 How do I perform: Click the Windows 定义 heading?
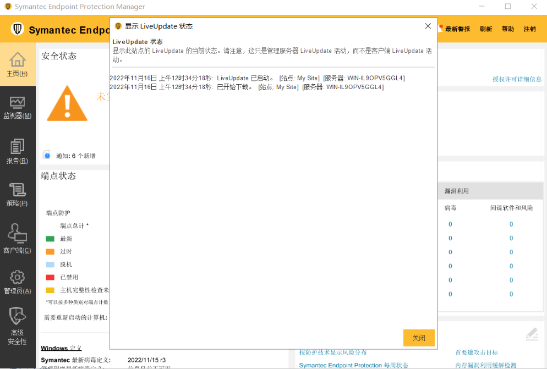coord(61,348)
